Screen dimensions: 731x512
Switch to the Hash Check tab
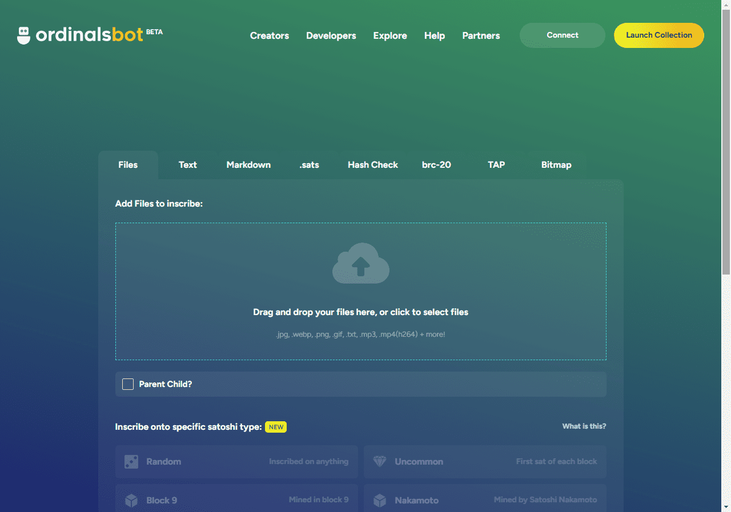coord(373,165)
